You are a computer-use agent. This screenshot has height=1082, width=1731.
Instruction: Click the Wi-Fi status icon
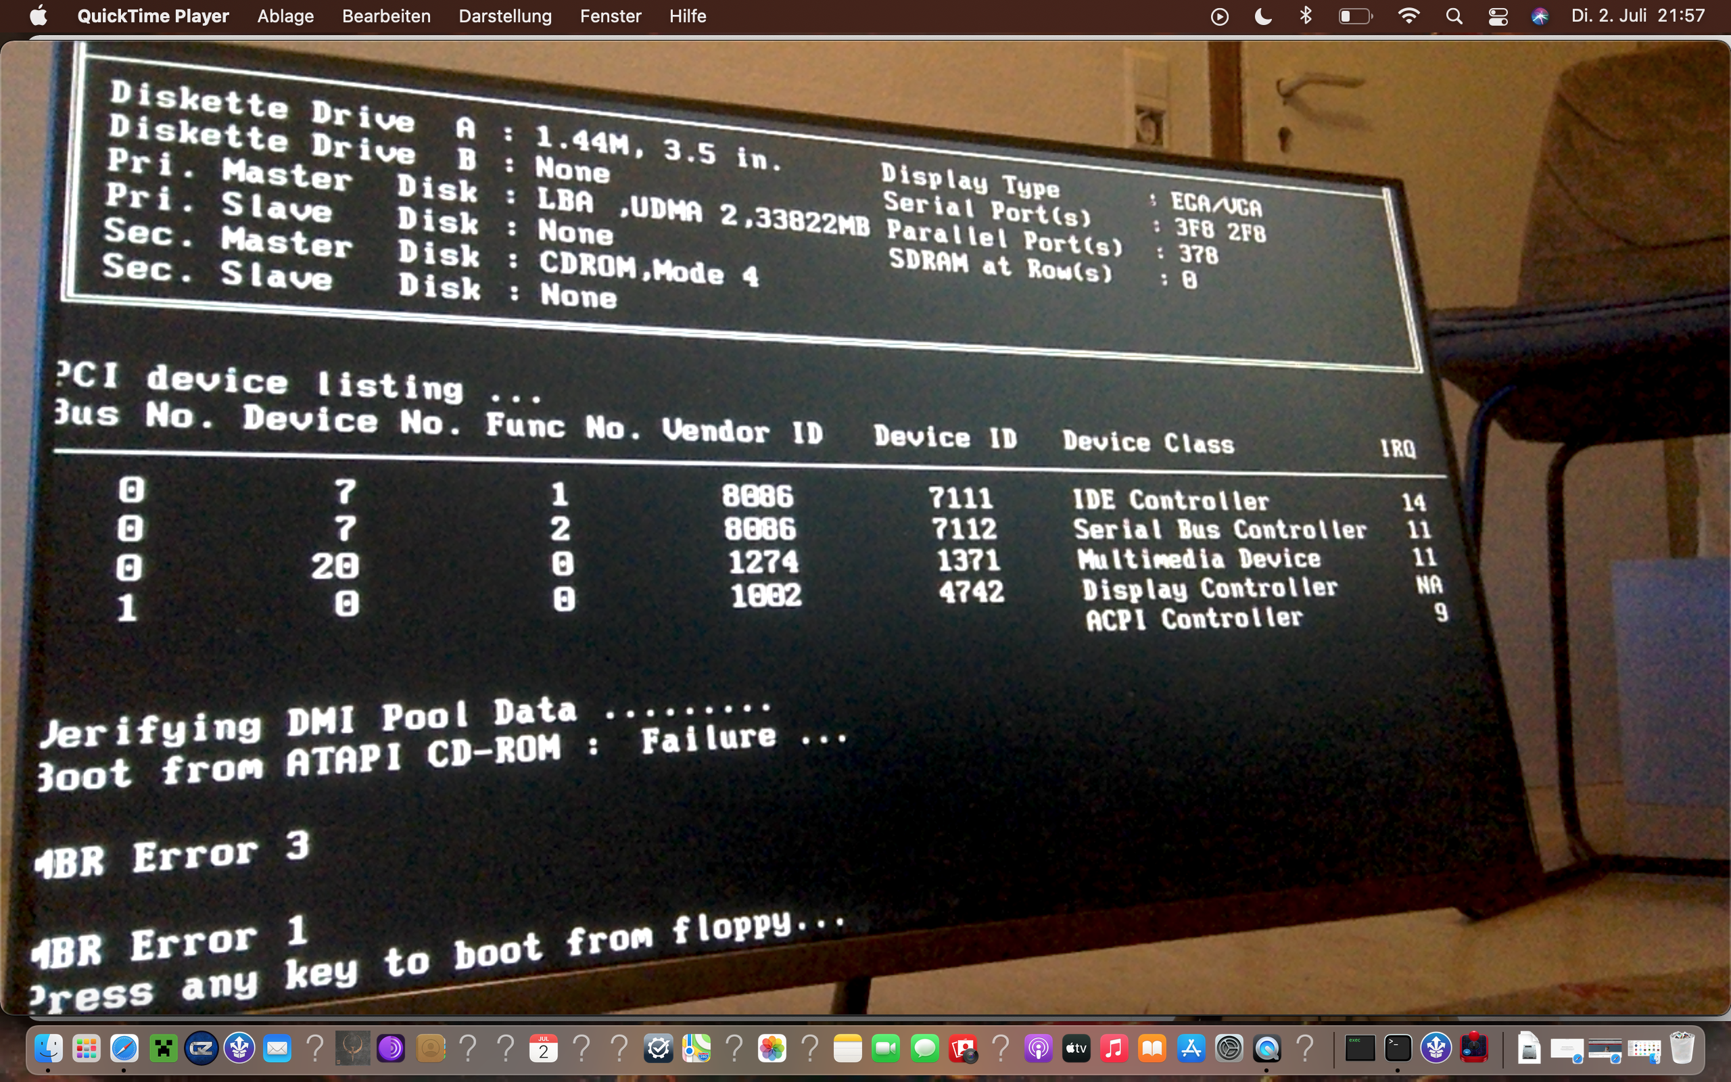click(x=1408, y=16)
